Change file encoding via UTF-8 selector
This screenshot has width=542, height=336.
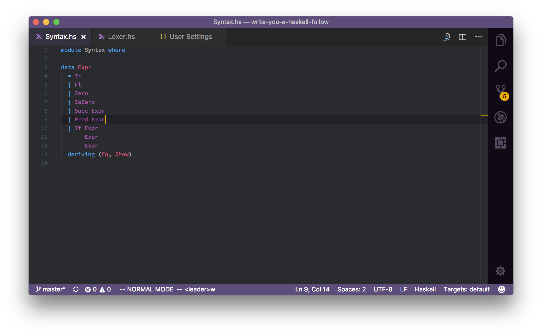click(x=383, y=289)
